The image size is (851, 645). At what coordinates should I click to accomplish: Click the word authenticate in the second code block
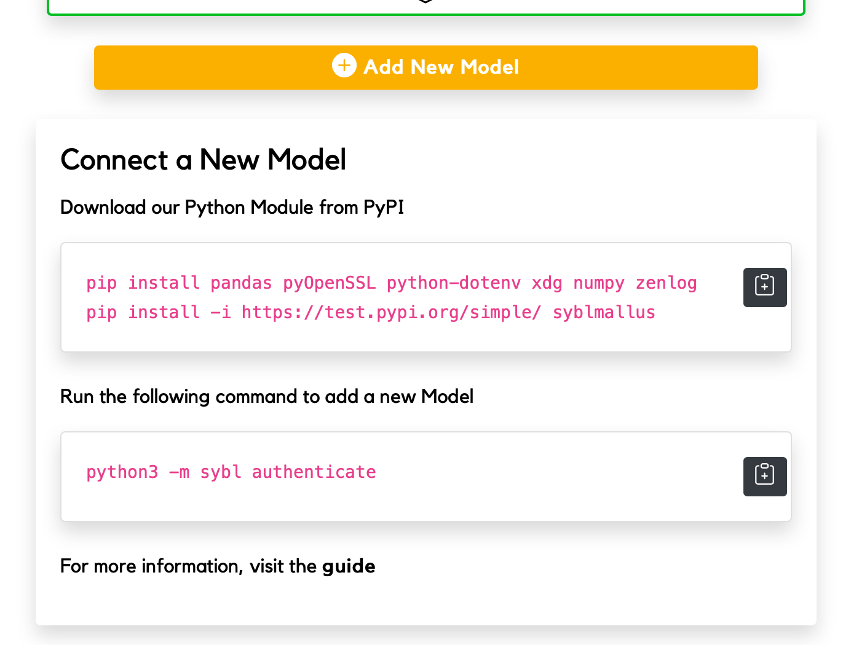[314, 472]
